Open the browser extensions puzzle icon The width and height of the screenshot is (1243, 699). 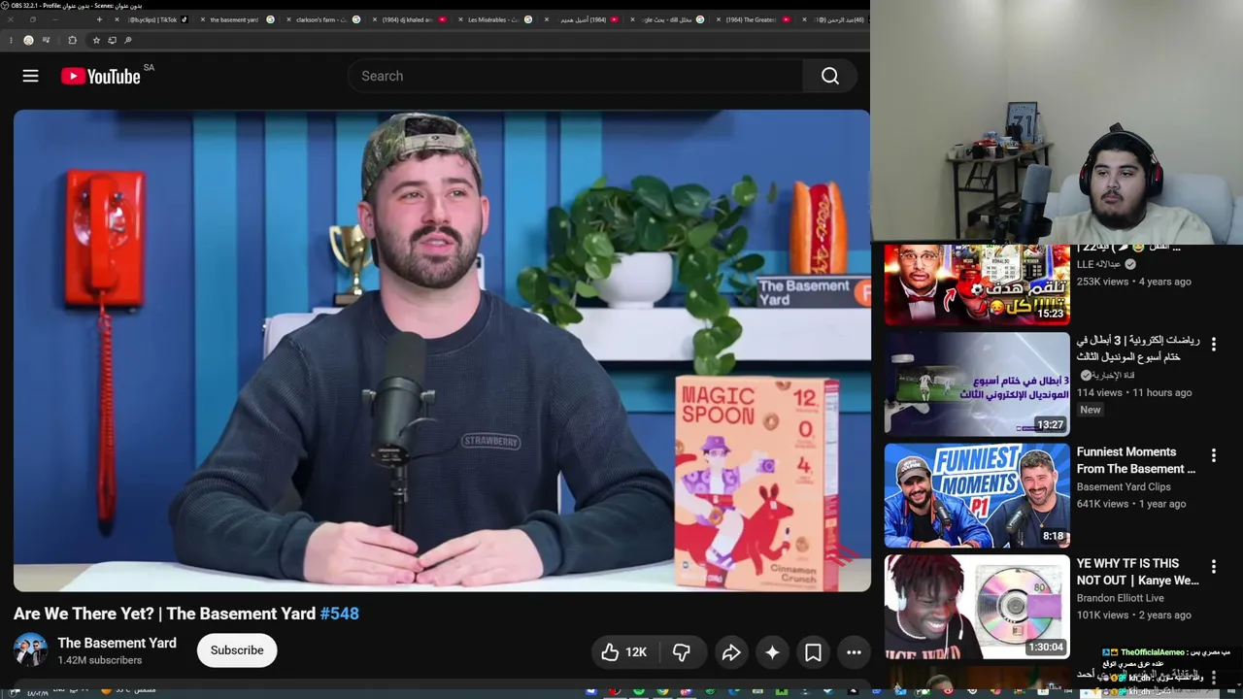point(72,40)
